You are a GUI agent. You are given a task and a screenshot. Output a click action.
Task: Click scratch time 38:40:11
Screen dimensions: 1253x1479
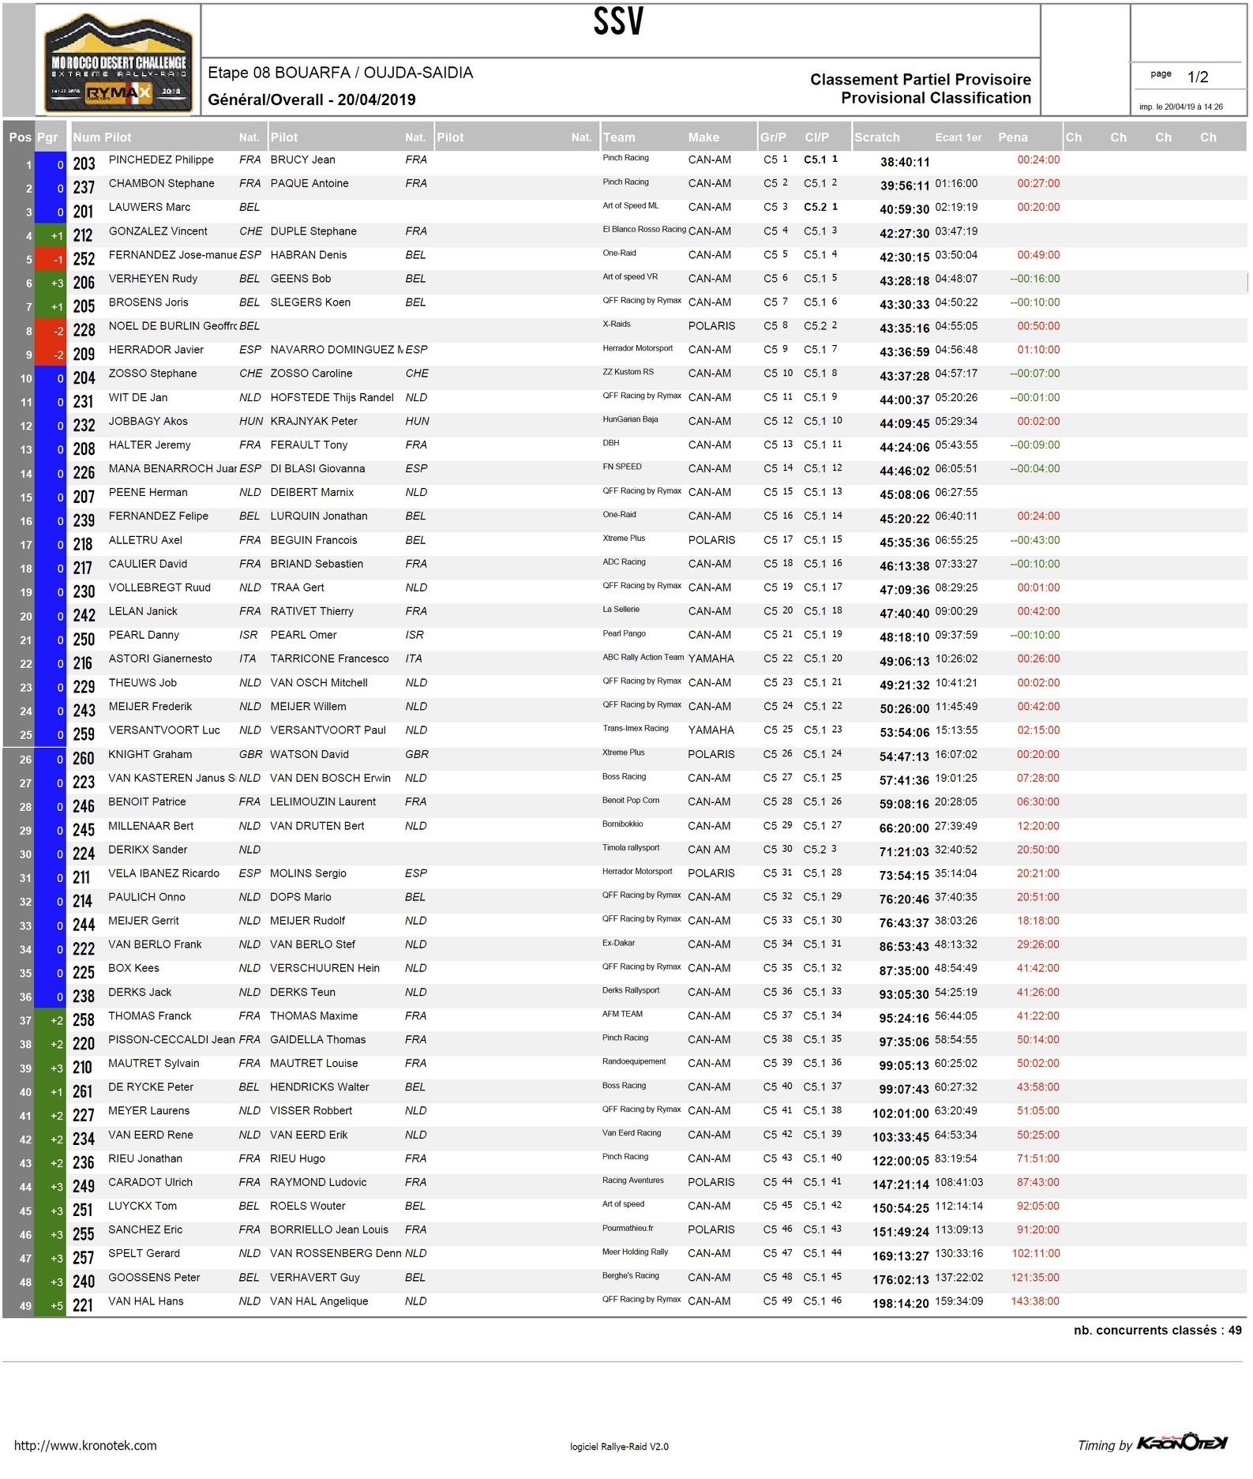coord(905,162)
